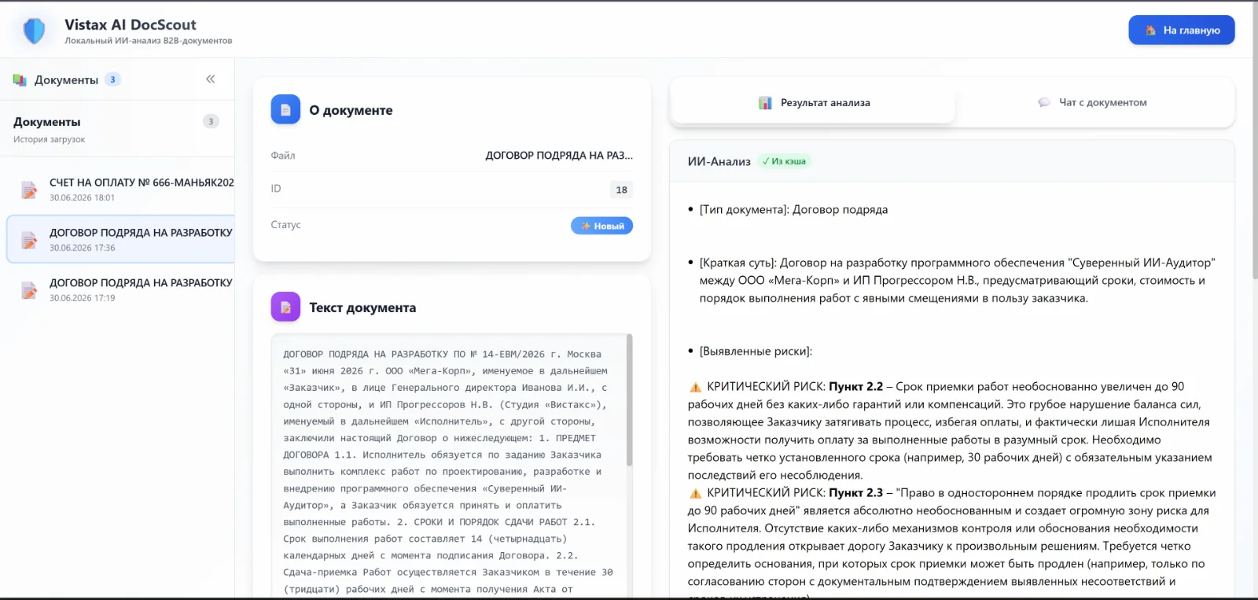Screen dimensions: 1258x600
Task: Click the Статус field label
Action: pyautogui.click(x=285, y=225)
